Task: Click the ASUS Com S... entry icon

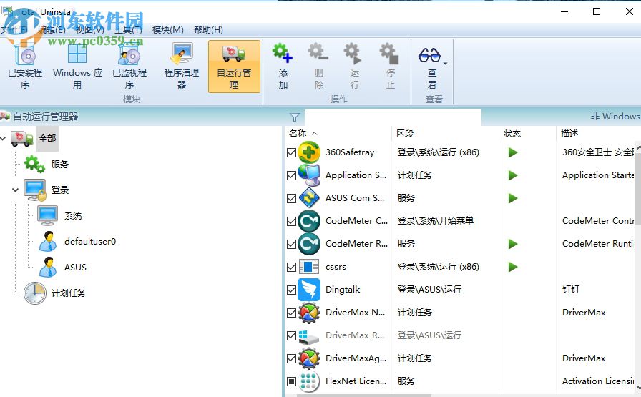Action: 309,198
